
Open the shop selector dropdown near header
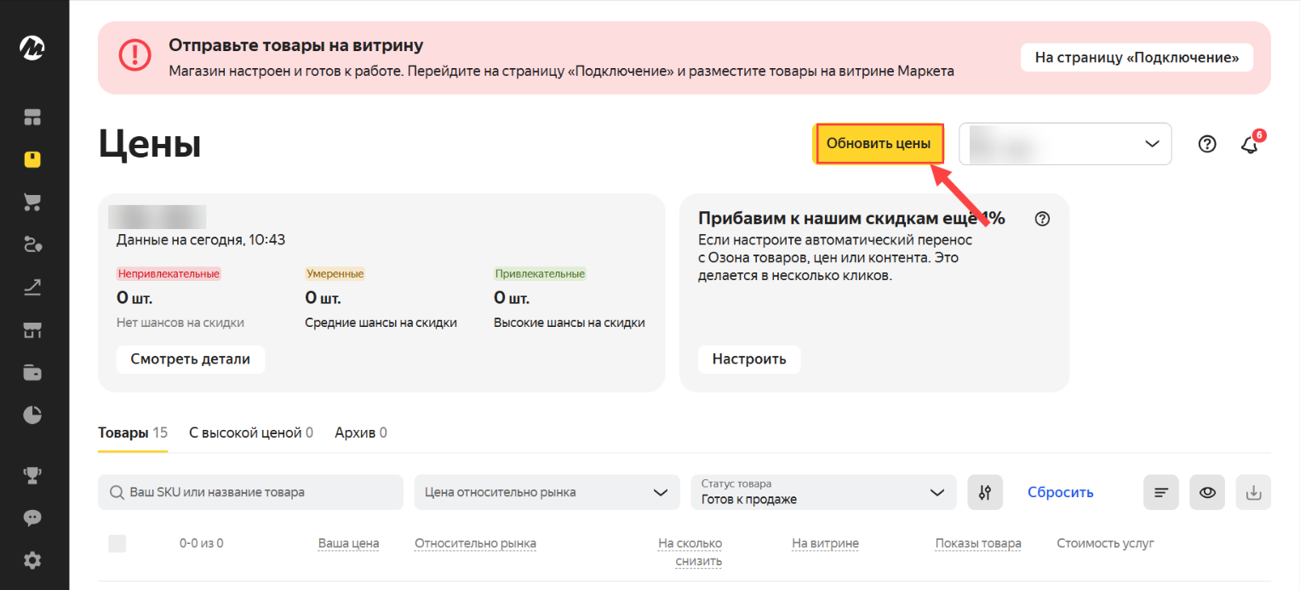[x=1065, y=144]
